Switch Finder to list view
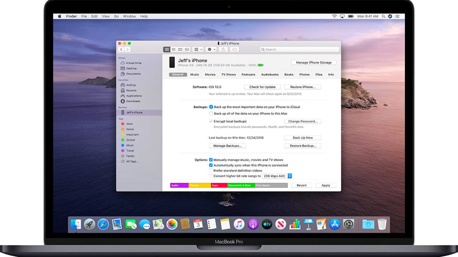Viewport: 458px width, 257px height. pos(174,50)
